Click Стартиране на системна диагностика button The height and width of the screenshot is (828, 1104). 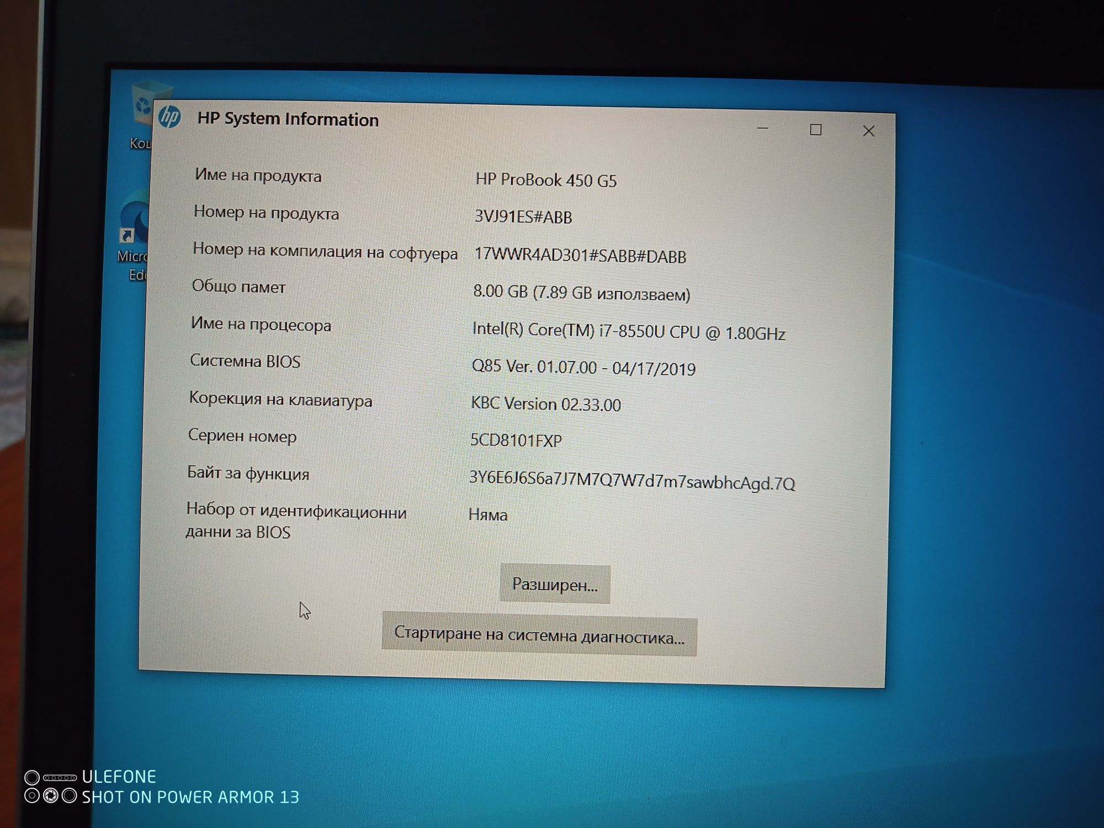[539, 636]
